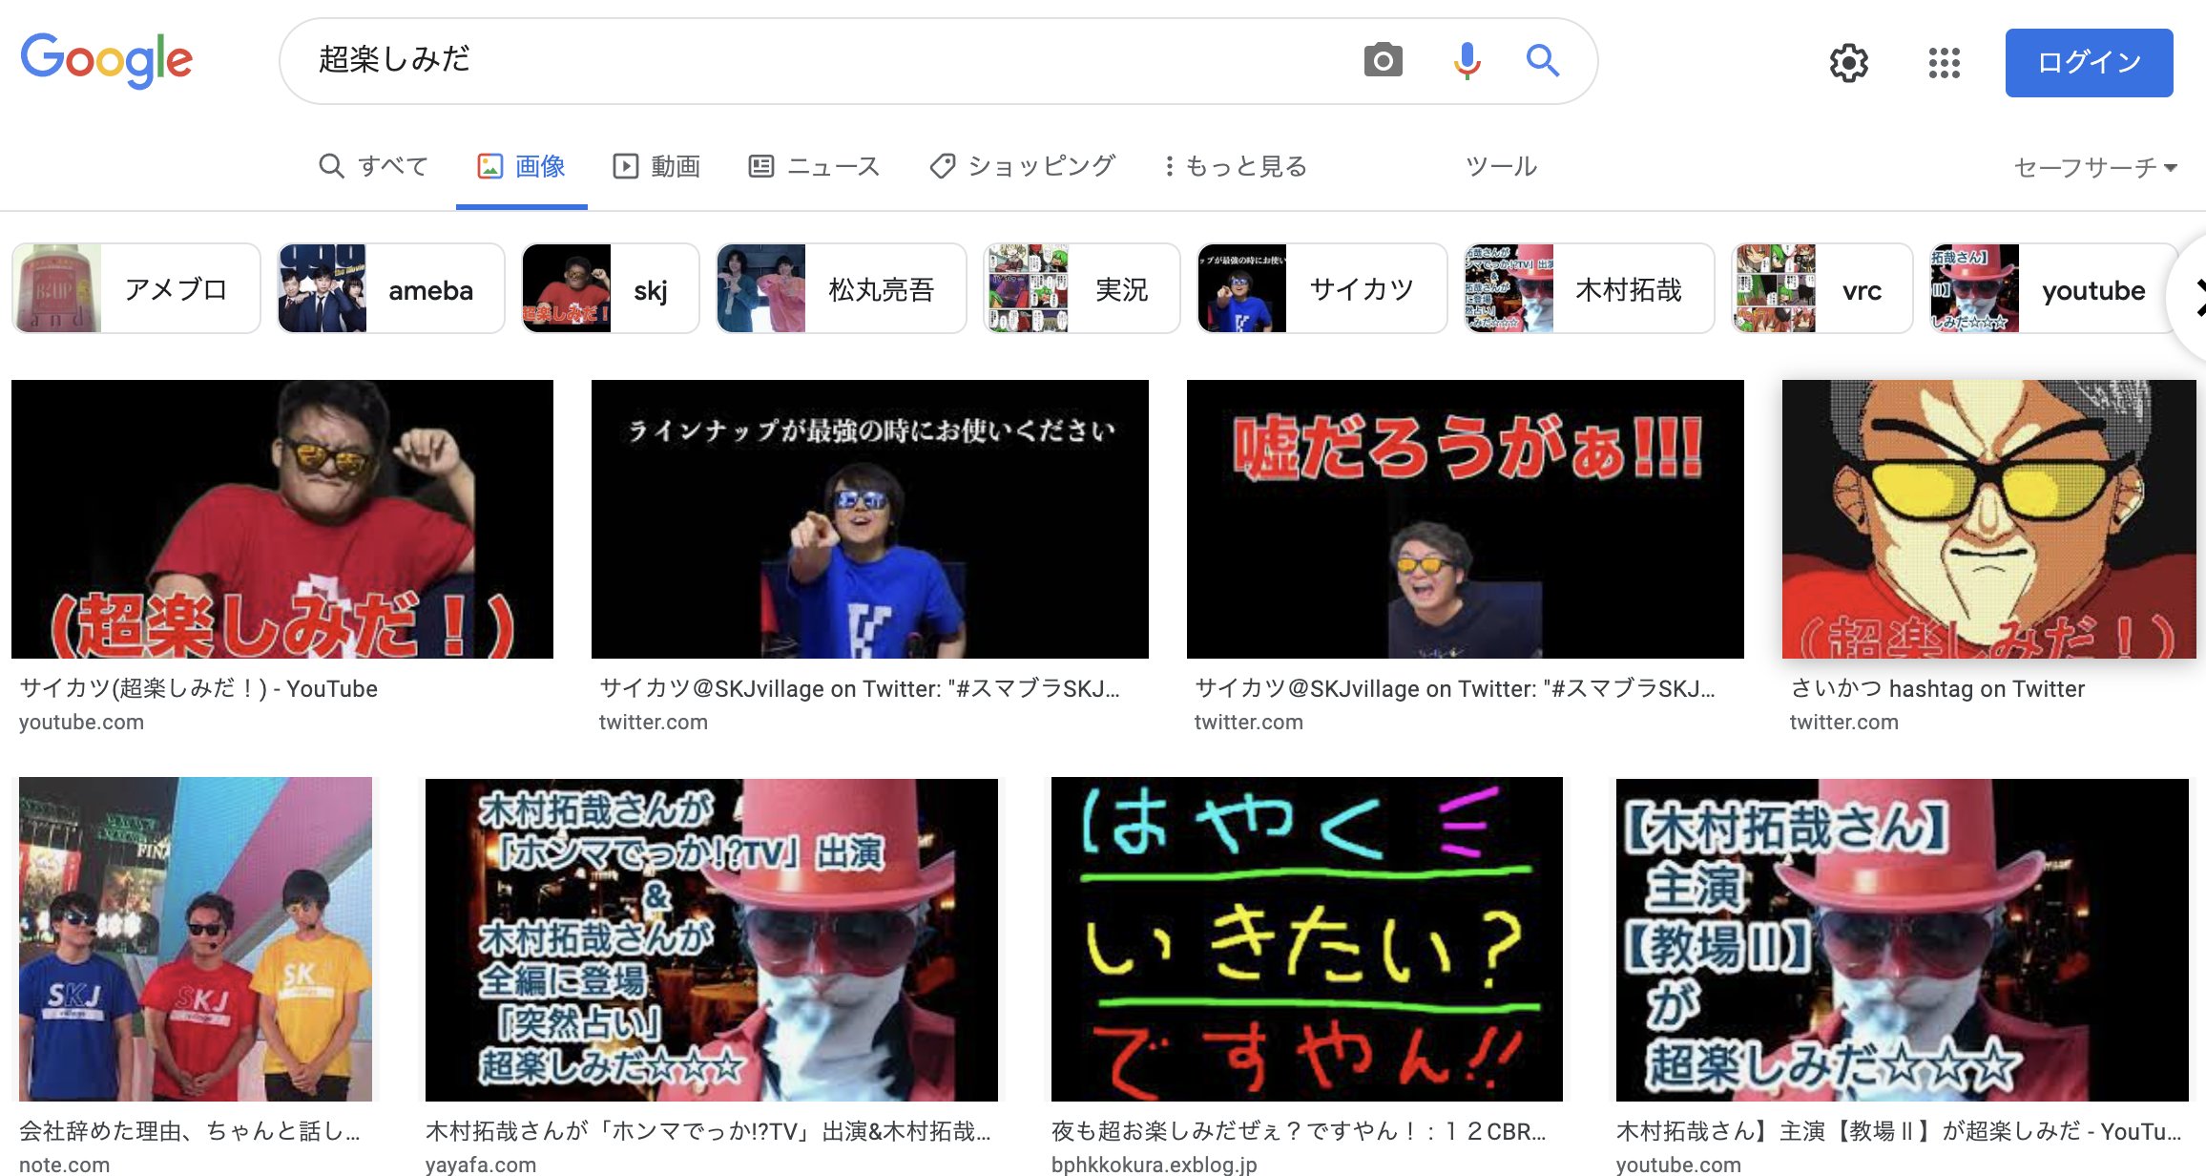
Task: Click the blue magnifier search button
Action: [x=1542, y=60]
